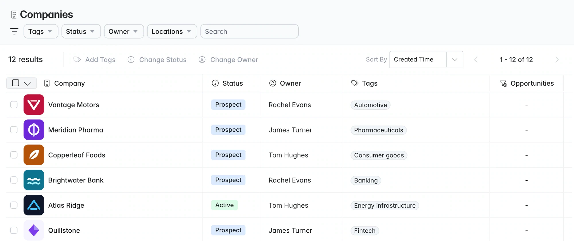Expand the Owner filter dropdown
This screenshot has height=241, width=574.
[124, 31]
